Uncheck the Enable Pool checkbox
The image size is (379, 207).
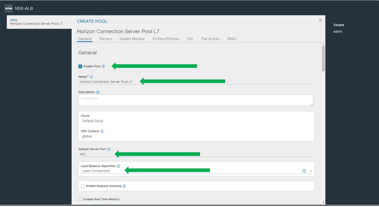click(x=80, y=66)
